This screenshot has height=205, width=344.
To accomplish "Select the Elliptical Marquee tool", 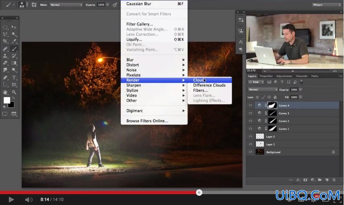I will (5, 27).
